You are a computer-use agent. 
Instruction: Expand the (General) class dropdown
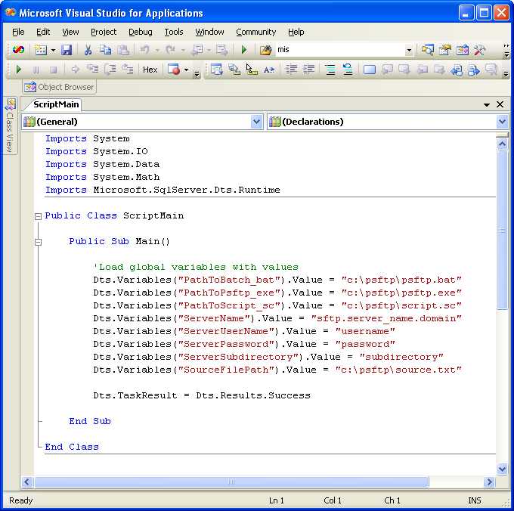257,122
